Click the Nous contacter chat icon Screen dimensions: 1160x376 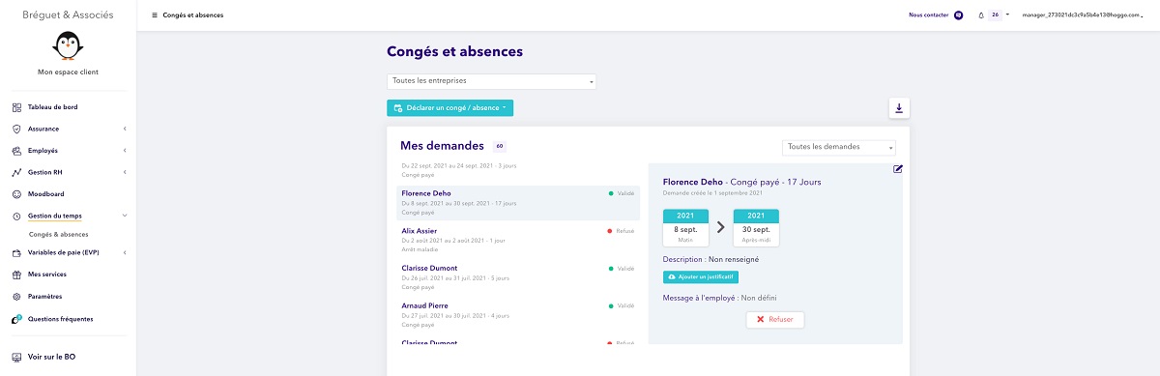pyautogui.click(x=958, y=15)
